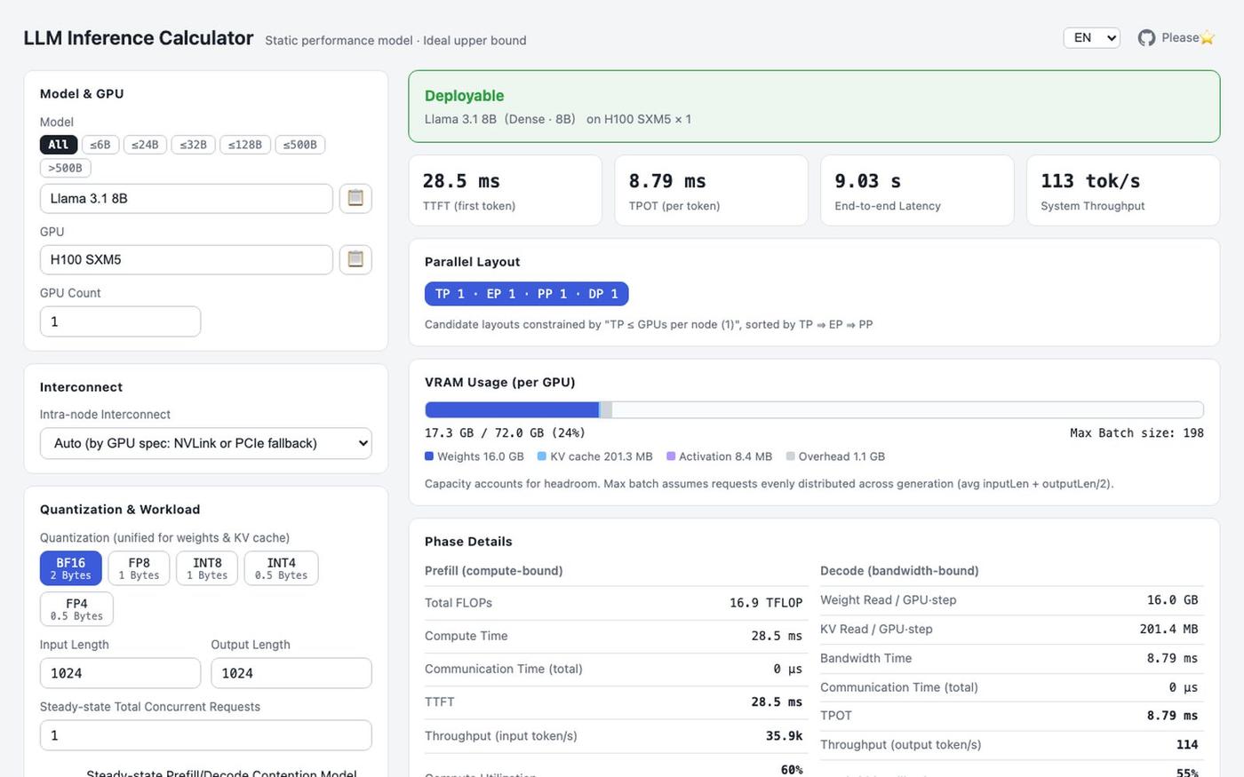The width and height of the screenshot is (1244, 777).
Task: Click the TP 1 · EP 1 · PP 1 · DP 1 layout
Action: click(x=527, y=294)
